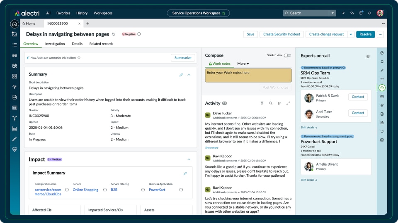Viewport: 398px width, 223px height.
Task: Search activity using magnifier icon
Action: coord(270,103)
